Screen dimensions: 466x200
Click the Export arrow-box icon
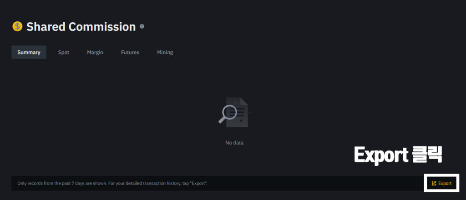click(434, 183)
